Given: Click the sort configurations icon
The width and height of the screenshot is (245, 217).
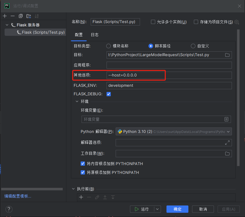Looking at the screenshot, I should coord(37,16).
